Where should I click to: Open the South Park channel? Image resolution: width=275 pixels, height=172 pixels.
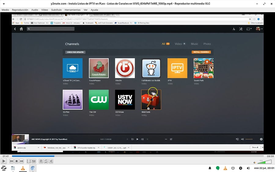click(x=204, y=68)
